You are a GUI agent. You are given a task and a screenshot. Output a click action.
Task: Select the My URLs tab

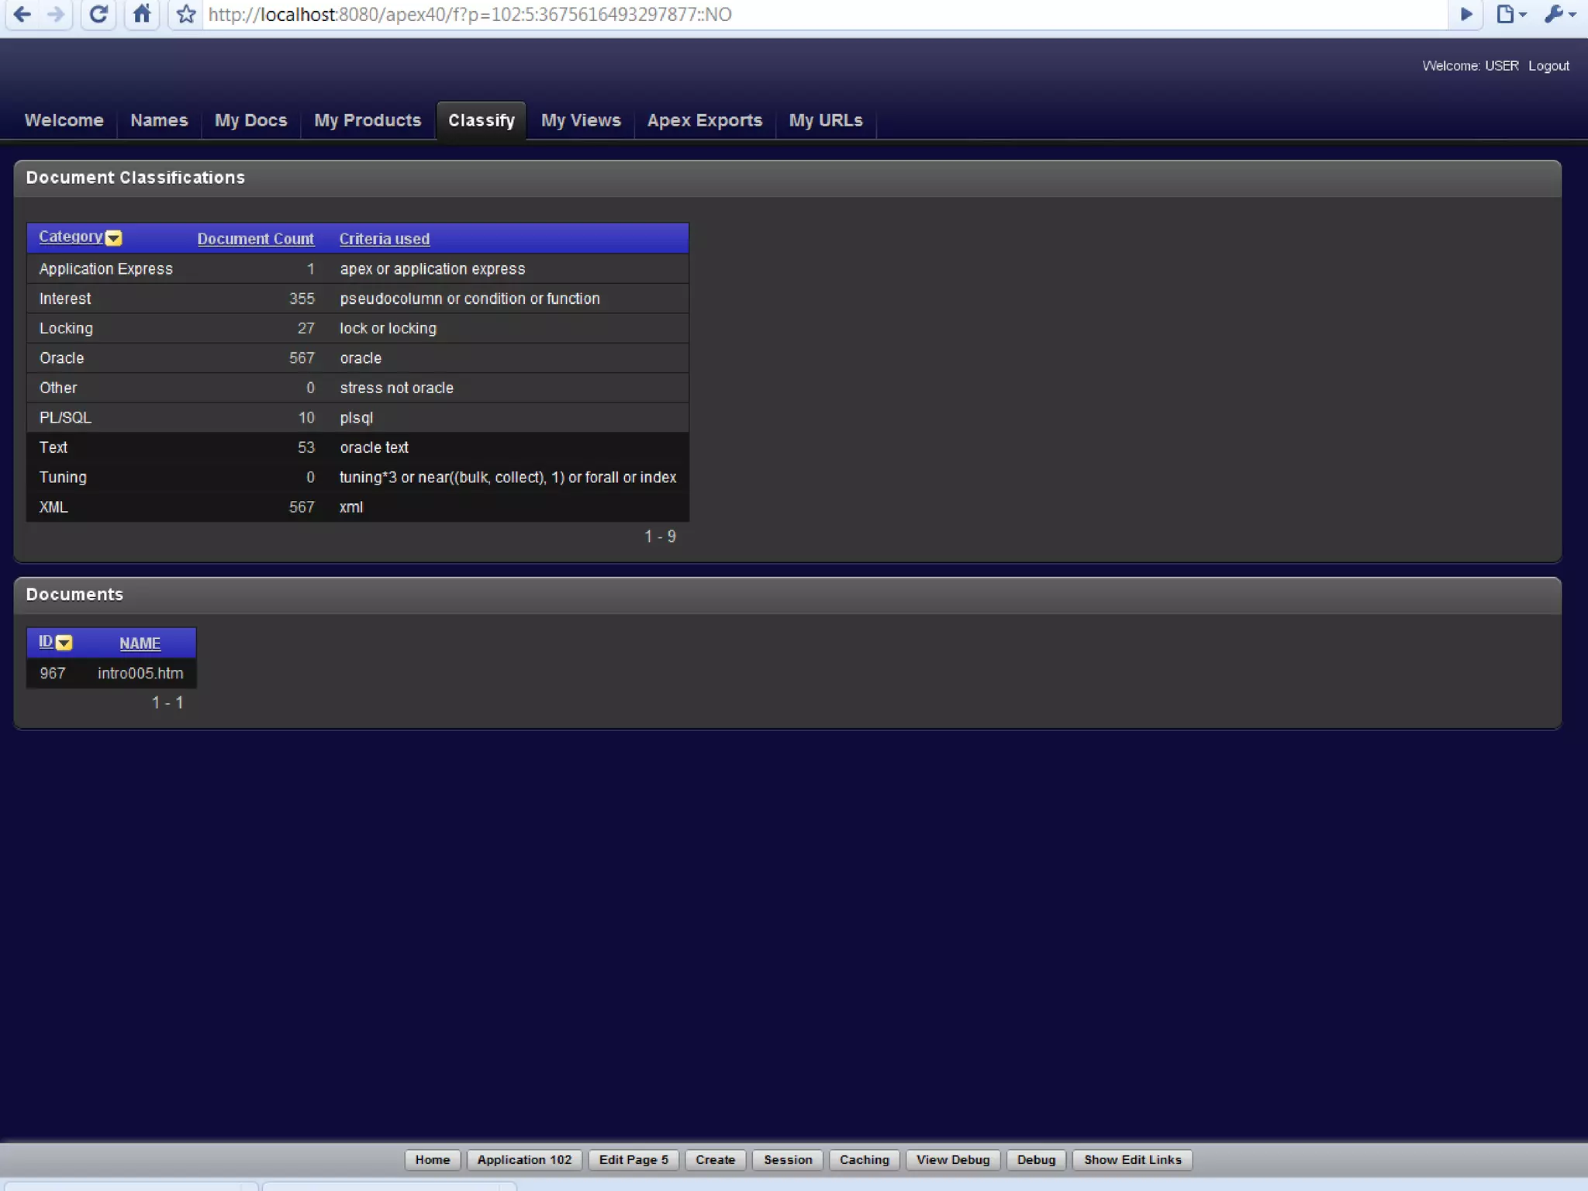pyautogui.click(x=825, y=120)
